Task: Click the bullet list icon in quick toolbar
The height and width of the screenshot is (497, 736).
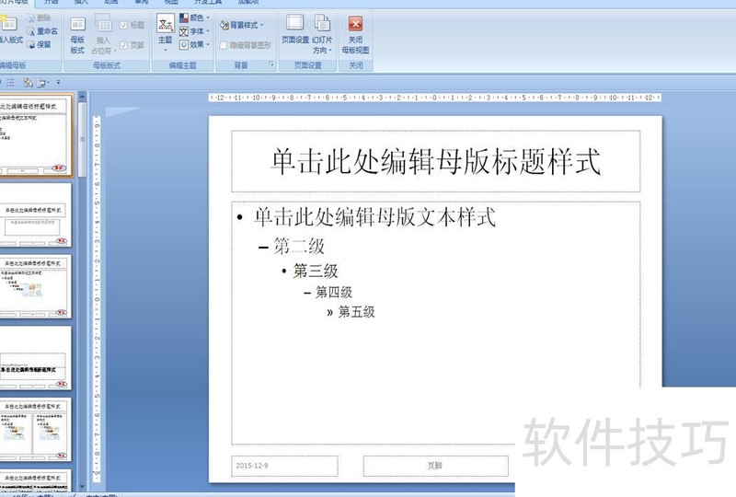Action: tap(10, 83)
